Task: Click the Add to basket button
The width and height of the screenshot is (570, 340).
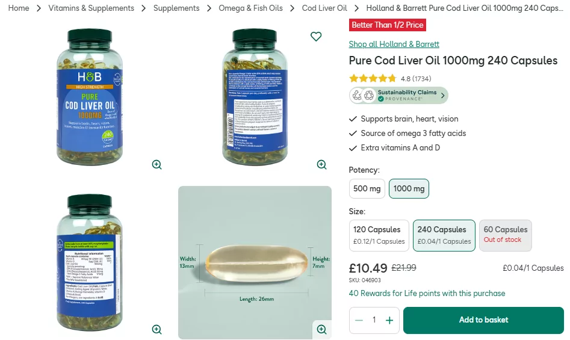Action: [483, 320]
